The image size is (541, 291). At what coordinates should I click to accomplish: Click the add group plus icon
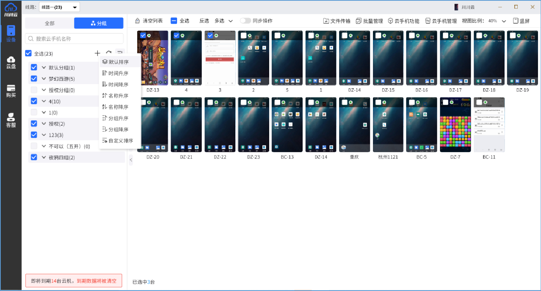pyautogui.click(x=97, y=53)
